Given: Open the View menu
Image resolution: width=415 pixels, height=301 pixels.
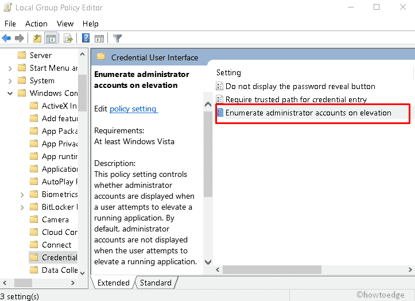Looking at the screenshot, I should click(x=65, y=24).
